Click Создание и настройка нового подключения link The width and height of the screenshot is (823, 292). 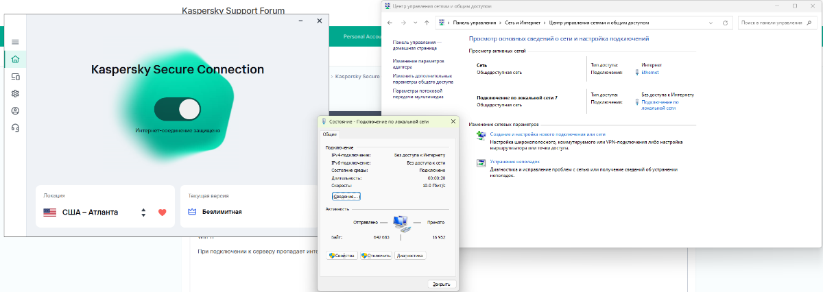pos(547,135)
